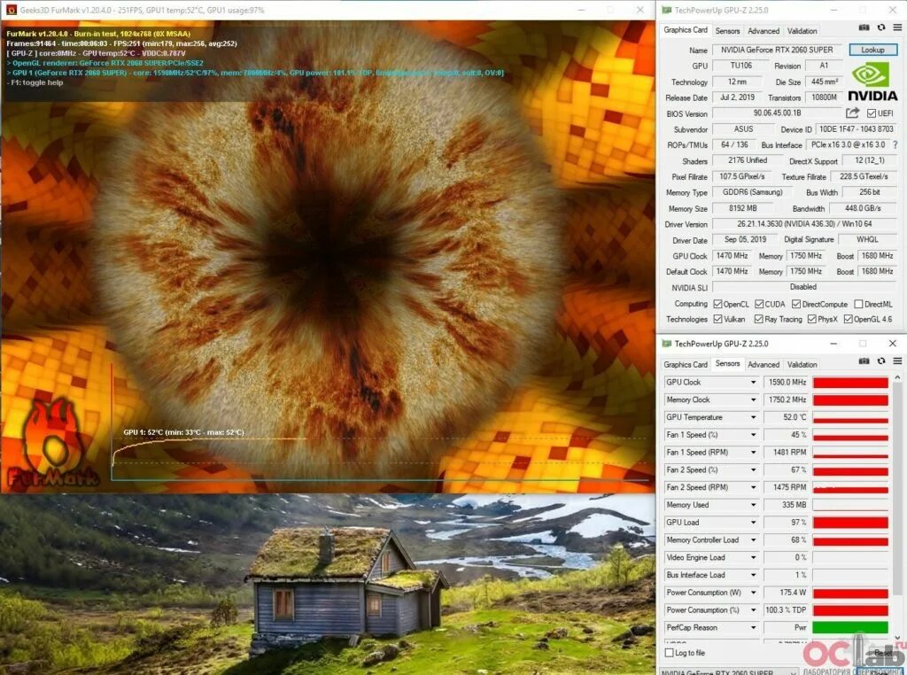The image size is (907, 675).
Task: Open the hamburger menu in top GPU-Z window
Action: click(897, 27)
